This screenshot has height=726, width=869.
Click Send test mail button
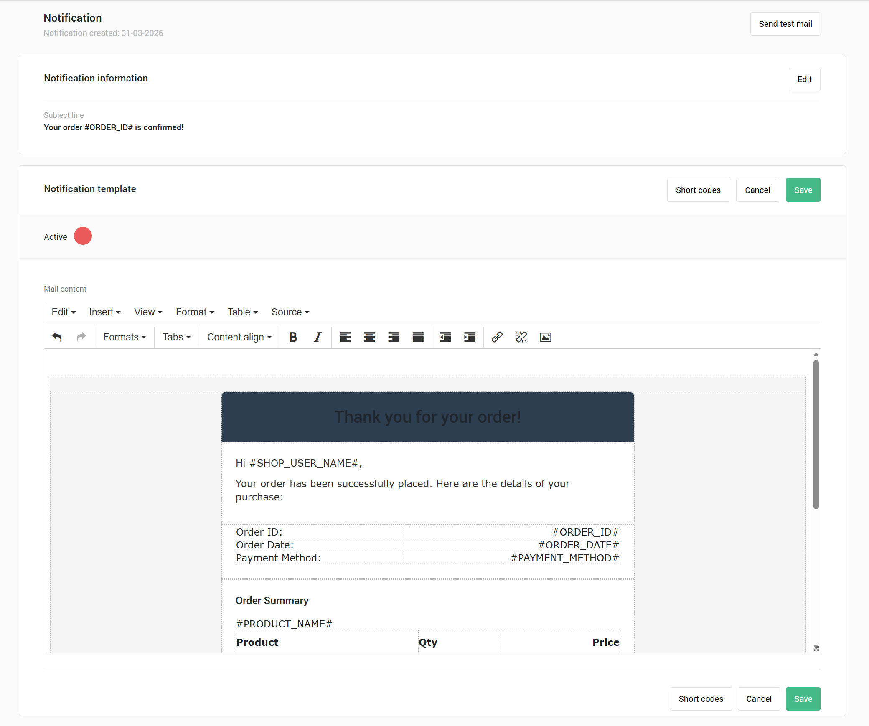pyautogui.click(x=785, y=24)
